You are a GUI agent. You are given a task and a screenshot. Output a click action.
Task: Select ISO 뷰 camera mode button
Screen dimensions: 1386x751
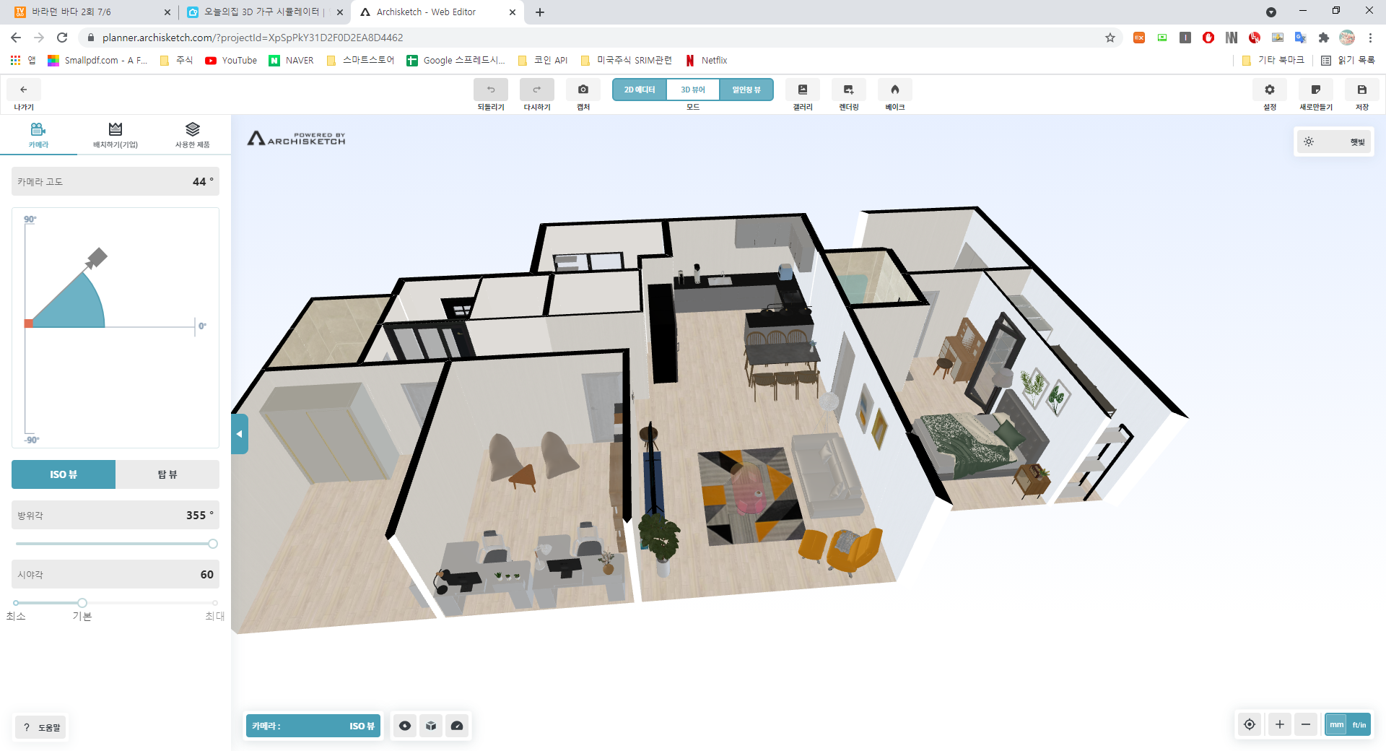coord(64,474)
